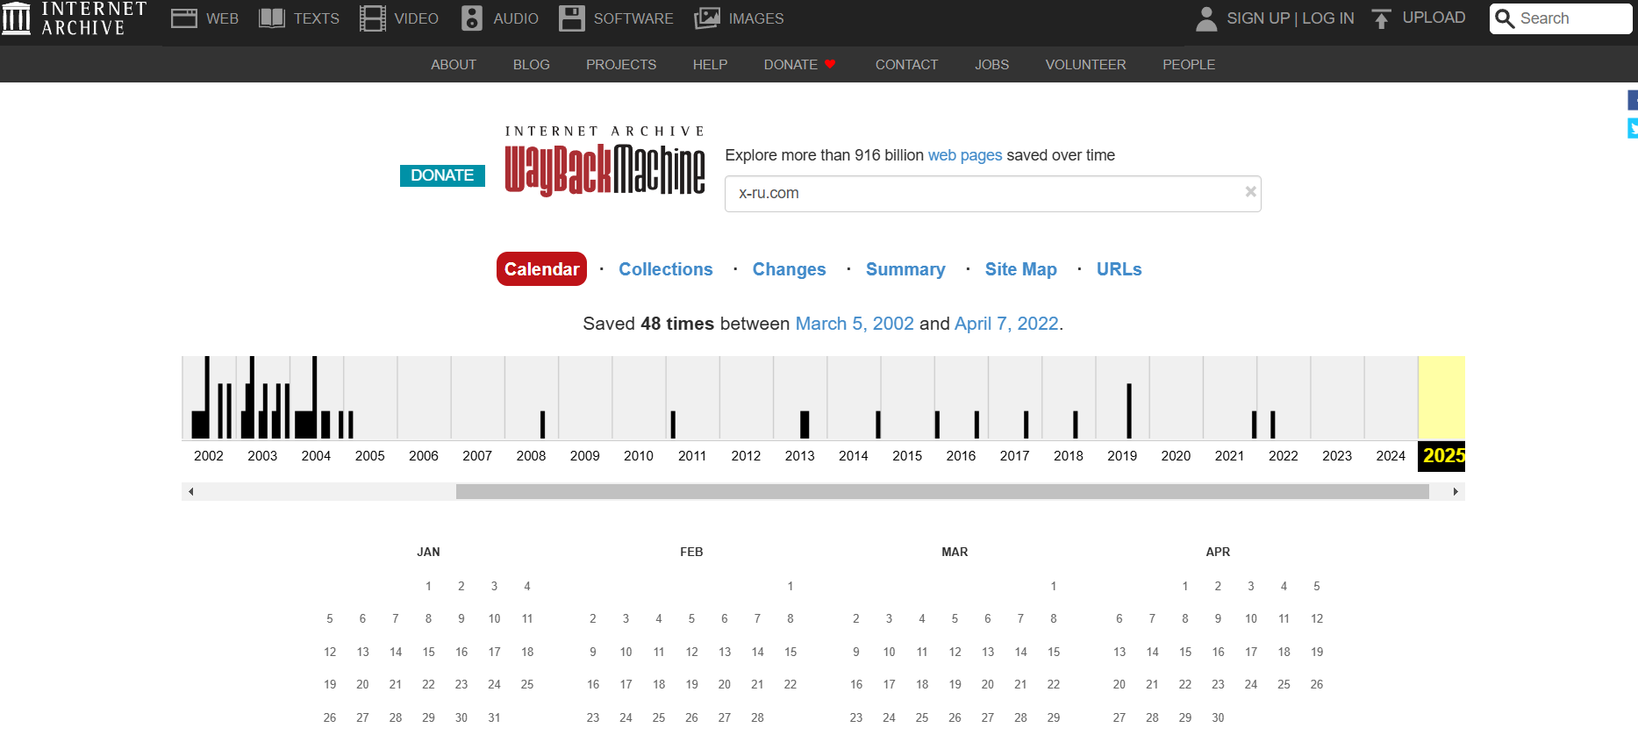1638x742 pixels.
Task: Click the timeline left scroll arrow
Action: tap(190, 492)
